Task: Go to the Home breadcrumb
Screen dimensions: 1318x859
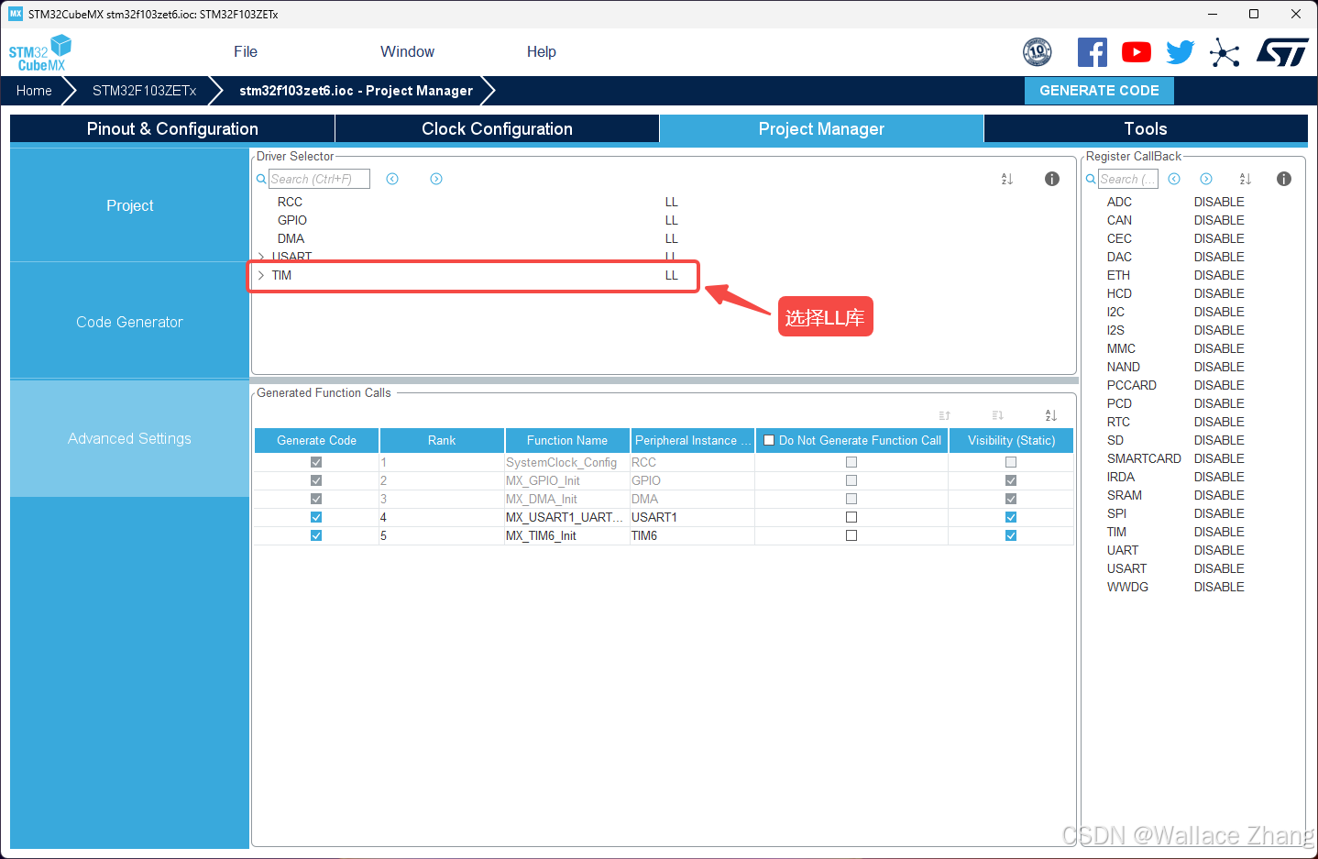Action: [x=34, y=91]
